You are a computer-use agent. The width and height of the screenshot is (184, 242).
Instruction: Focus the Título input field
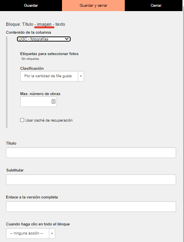point(91,152)
